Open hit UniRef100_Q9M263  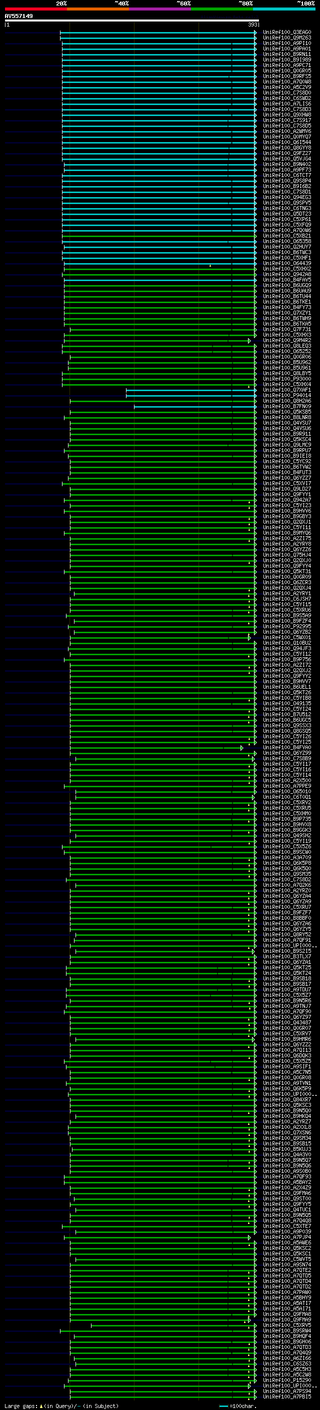tap(287, 38)
